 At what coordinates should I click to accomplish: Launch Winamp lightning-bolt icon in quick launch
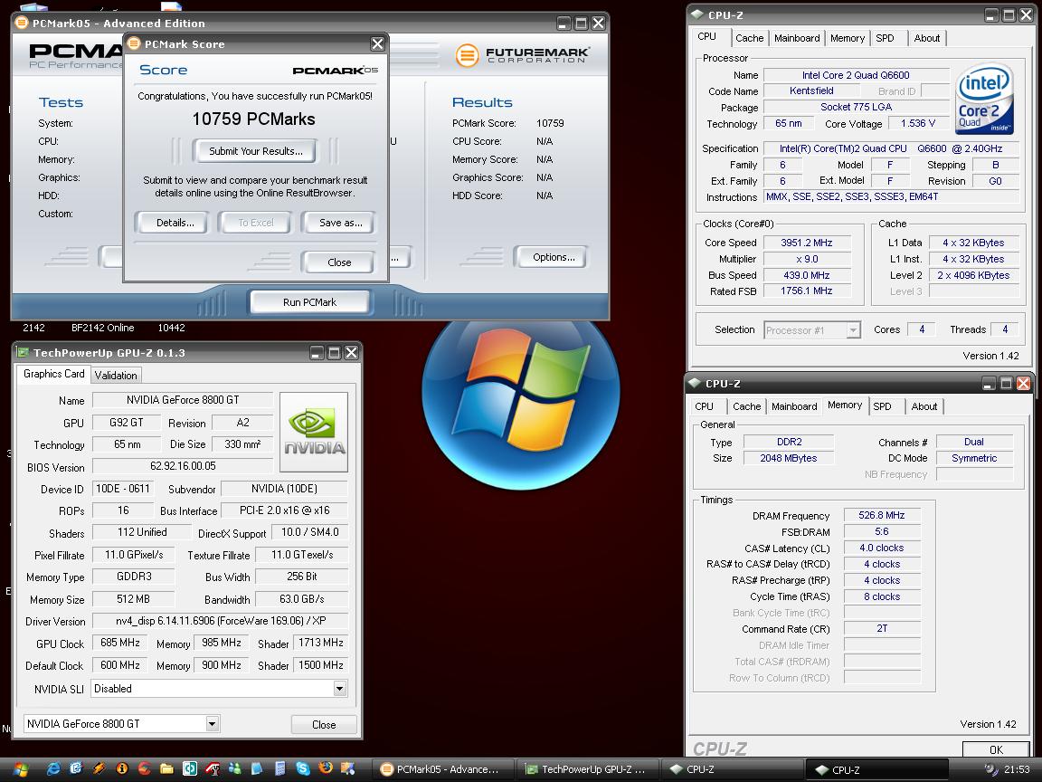[99, 768]
